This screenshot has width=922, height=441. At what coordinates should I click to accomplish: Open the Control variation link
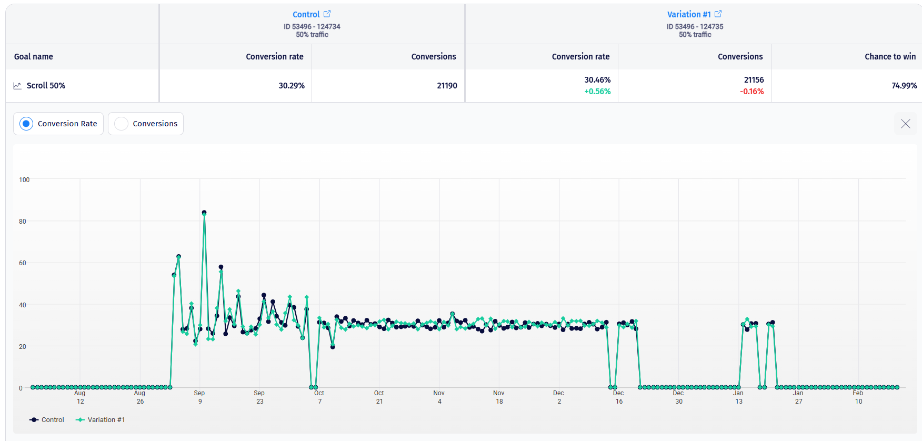pyautogui.click(x=306, y=14)
